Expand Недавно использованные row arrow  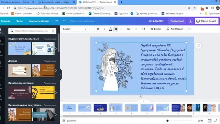coord(56,48)
